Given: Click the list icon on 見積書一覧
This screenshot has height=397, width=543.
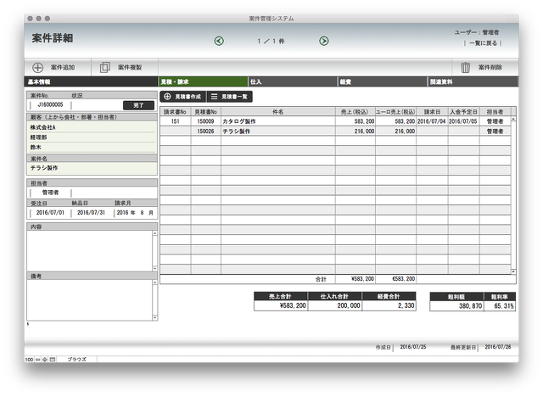Looking at the screenshot, I should (x=215, y=97).
